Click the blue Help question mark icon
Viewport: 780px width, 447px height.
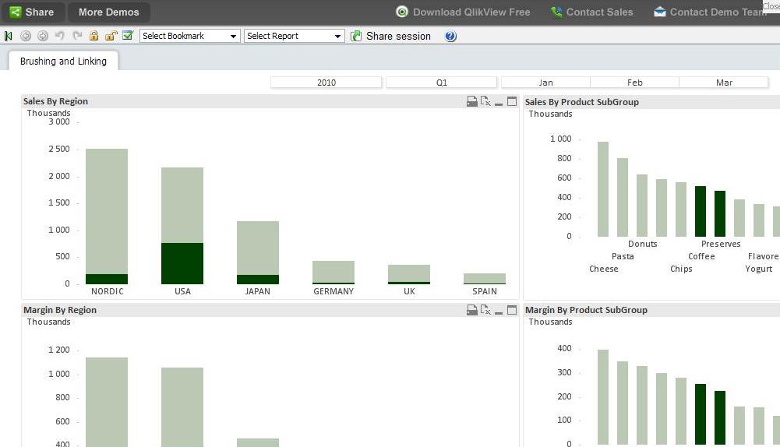[x=450, y=36]
